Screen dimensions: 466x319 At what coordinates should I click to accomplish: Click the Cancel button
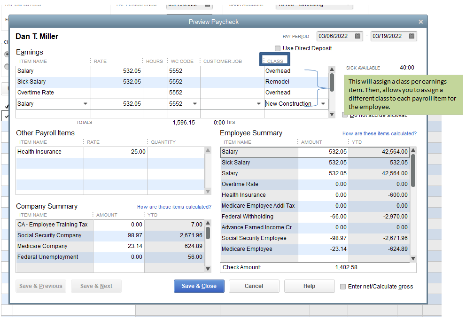(x=254, y=286)
